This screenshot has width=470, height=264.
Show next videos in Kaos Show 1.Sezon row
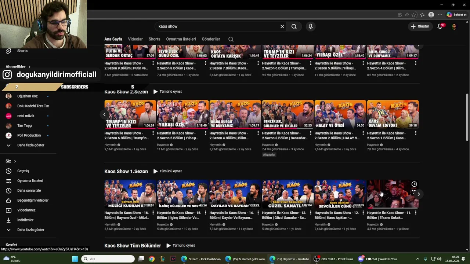(419, 194)
